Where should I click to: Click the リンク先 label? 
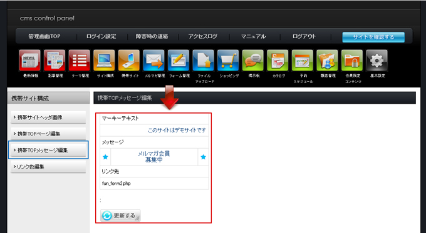110,172
